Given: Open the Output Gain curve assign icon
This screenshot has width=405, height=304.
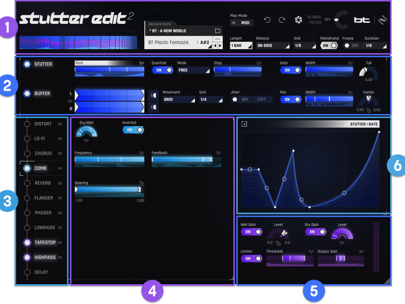Looking at the screenshot, I should (x=361, y=251).
